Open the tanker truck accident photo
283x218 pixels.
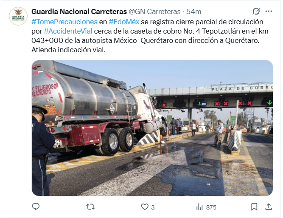pos(152,128)
